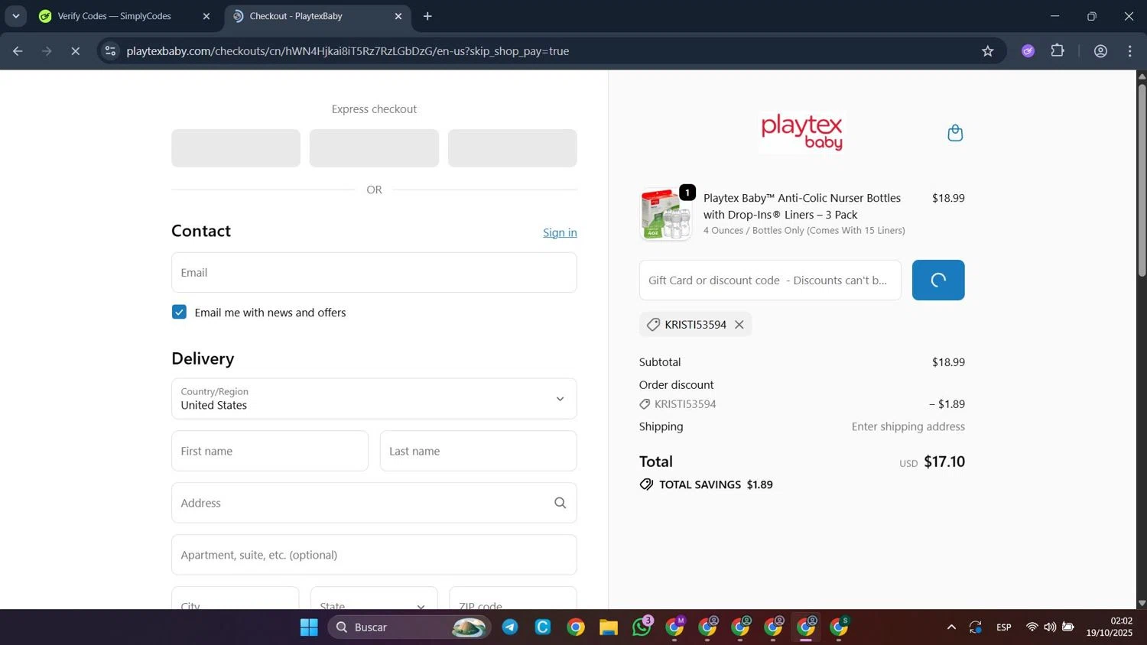
Task: Open the clock showing 02:02 19/10/2025
Action: [1110, 627]
